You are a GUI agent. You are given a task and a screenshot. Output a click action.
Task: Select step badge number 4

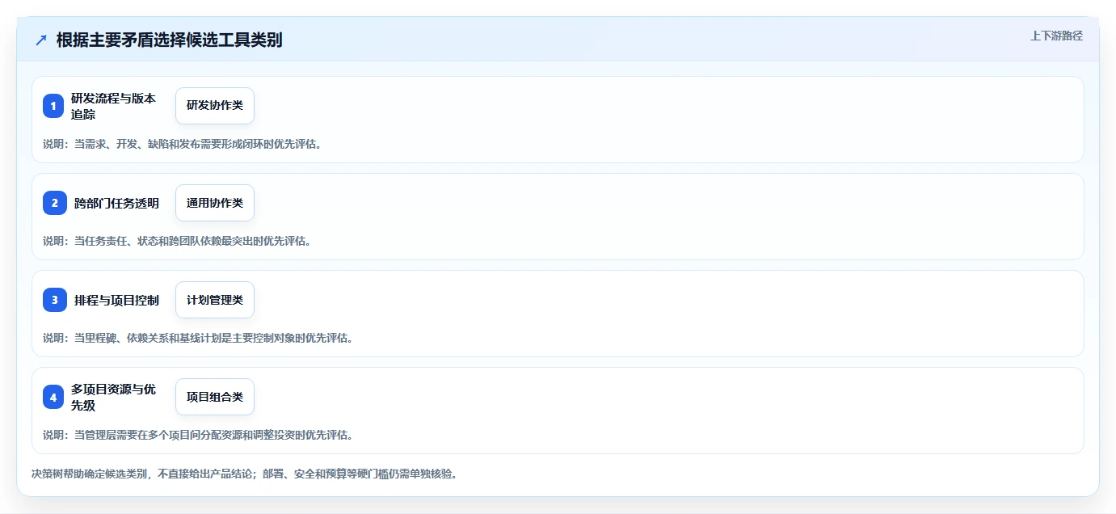53,397
